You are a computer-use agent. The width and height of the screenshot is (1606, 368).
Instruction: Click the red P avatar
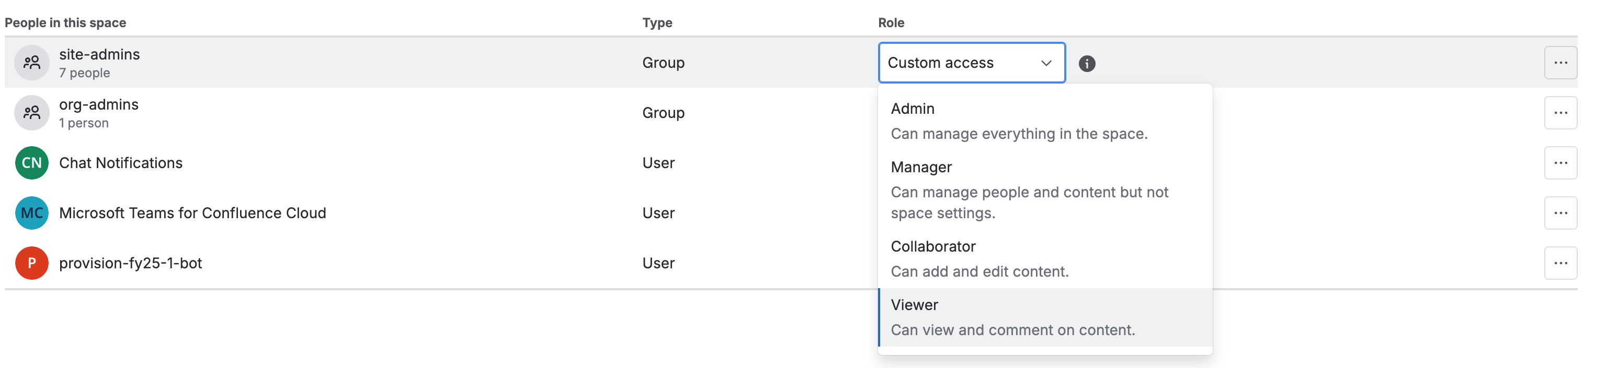pyautogui.click(x=32, y=264)
